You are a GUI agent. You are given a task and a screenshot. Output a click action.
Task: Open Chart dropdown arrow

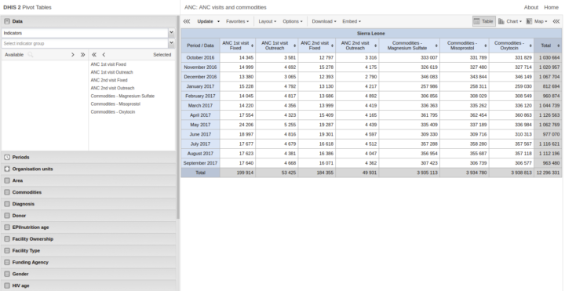tap(520, 22)
